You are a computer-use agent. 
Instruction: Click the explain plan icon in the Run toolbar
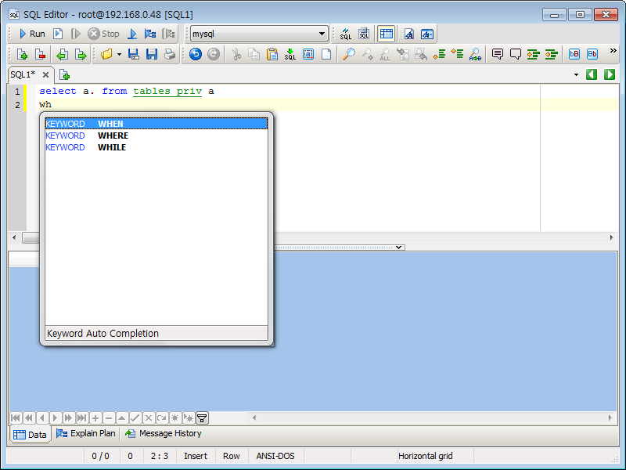point(150,34)
